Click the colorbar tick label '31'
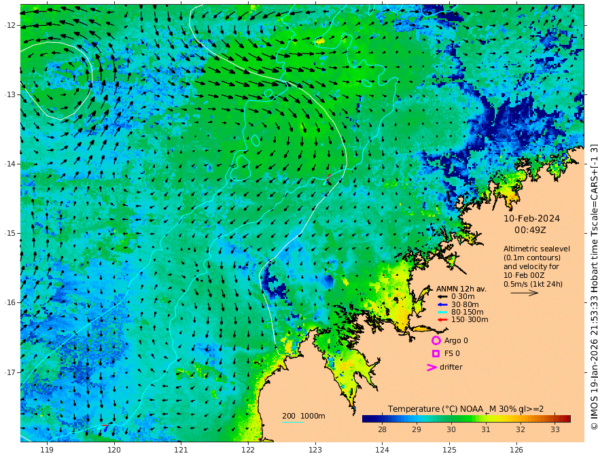Viewport: 598px width, 462px height. 485,429
